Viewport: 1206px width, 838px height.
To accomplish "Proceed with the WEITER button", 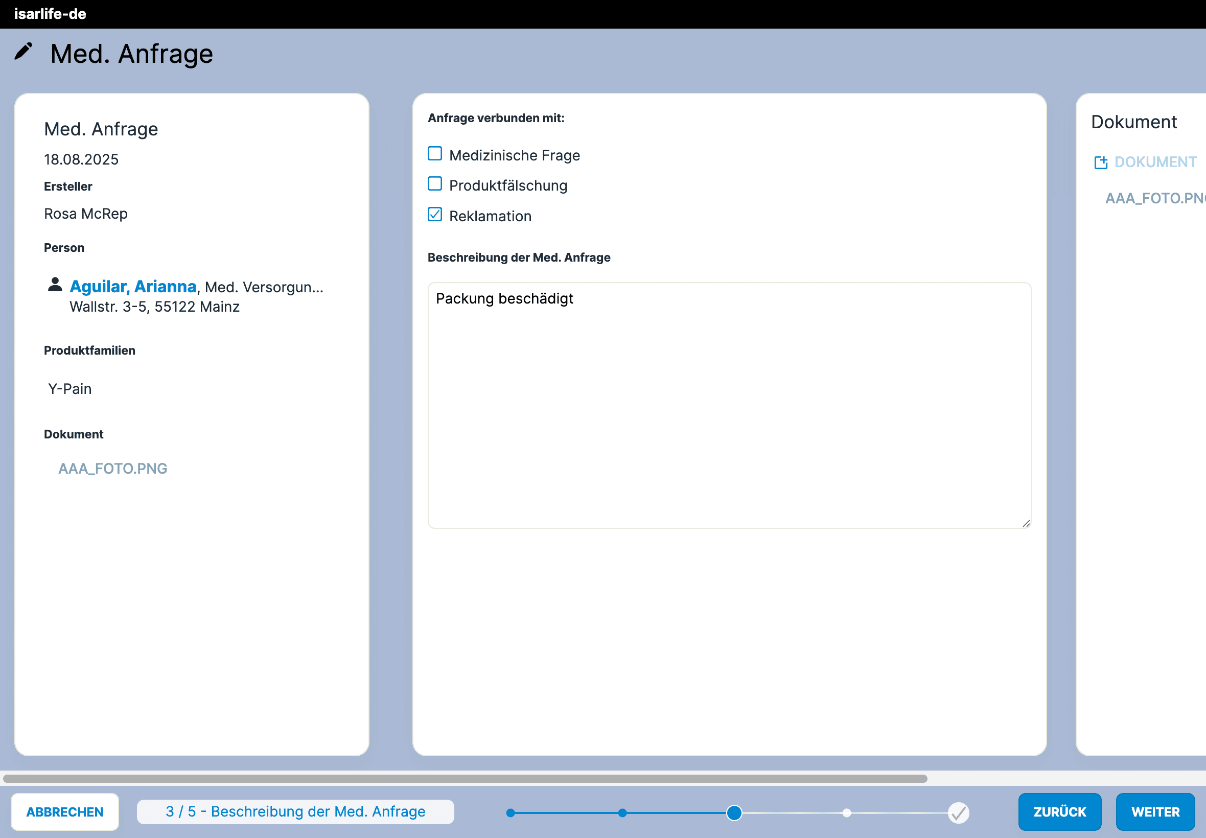I will [1154, 812].
